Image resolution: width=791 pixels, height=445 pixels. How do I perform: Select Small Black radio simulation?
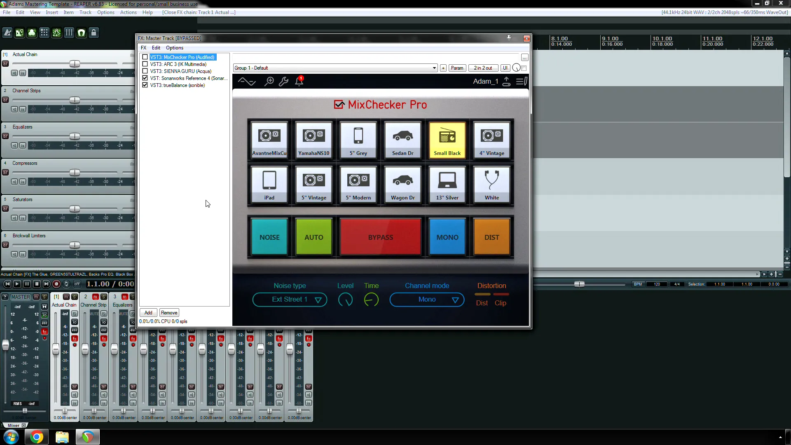(447, 140)
